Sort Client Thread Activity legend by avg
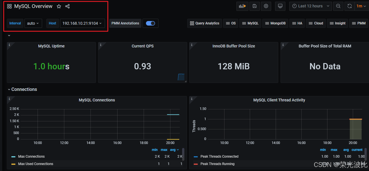Screen dimensions: 369x171 coord(346,150)
